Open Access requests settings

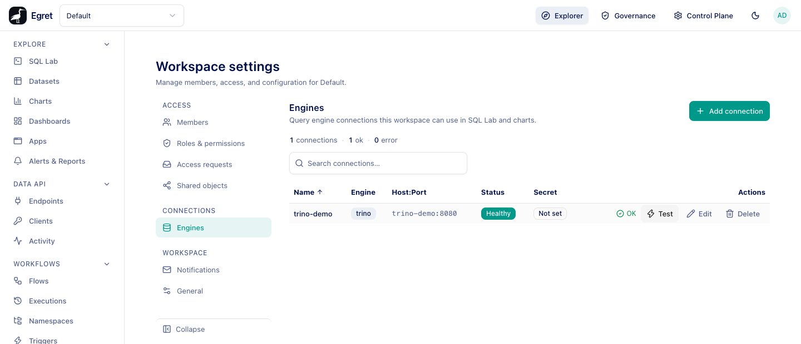pyautogui.click(x=214, y=164)
